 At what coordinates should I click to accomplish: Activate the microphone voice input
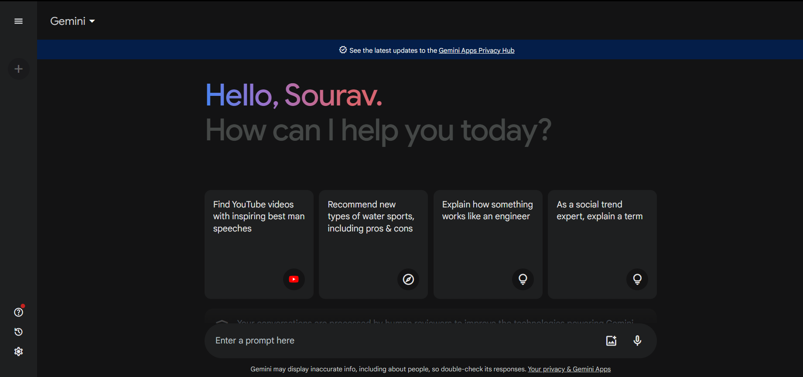tap(637, 340)
